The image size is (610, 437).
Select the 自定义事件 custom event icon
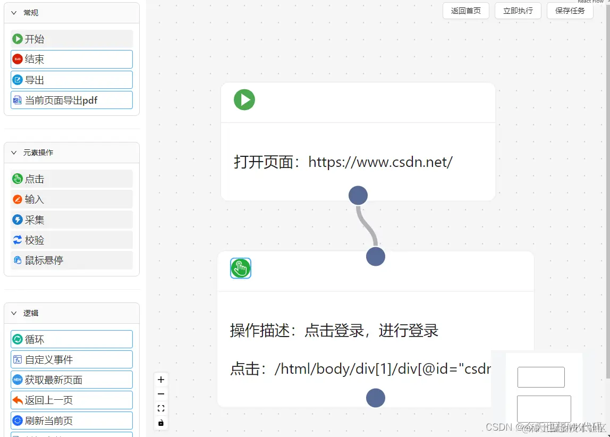[x=17, y=359]
